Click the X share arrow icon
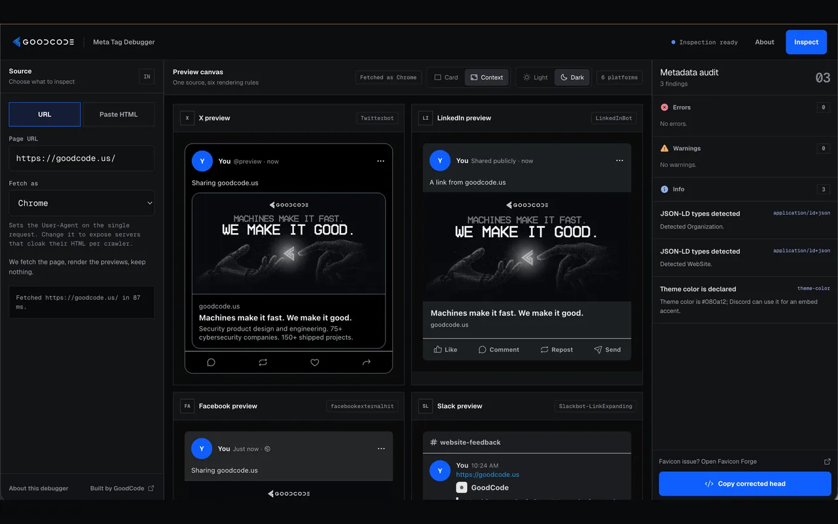838x524 pixels. [x=367, y=362]
